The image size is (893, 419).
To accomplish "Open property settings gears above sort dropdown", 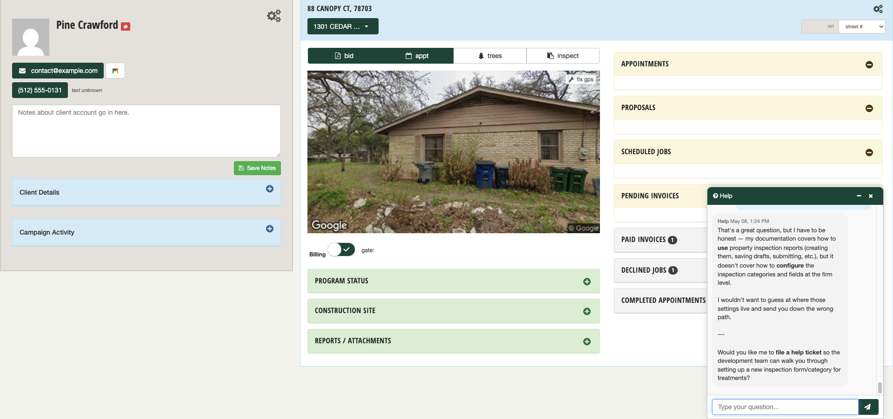I will (x=878, y=9).
